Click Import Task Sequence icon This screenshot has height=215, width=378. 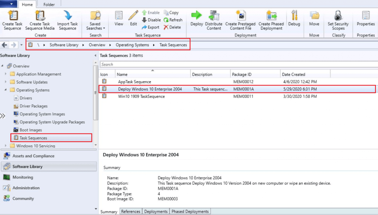click(68, 15)
